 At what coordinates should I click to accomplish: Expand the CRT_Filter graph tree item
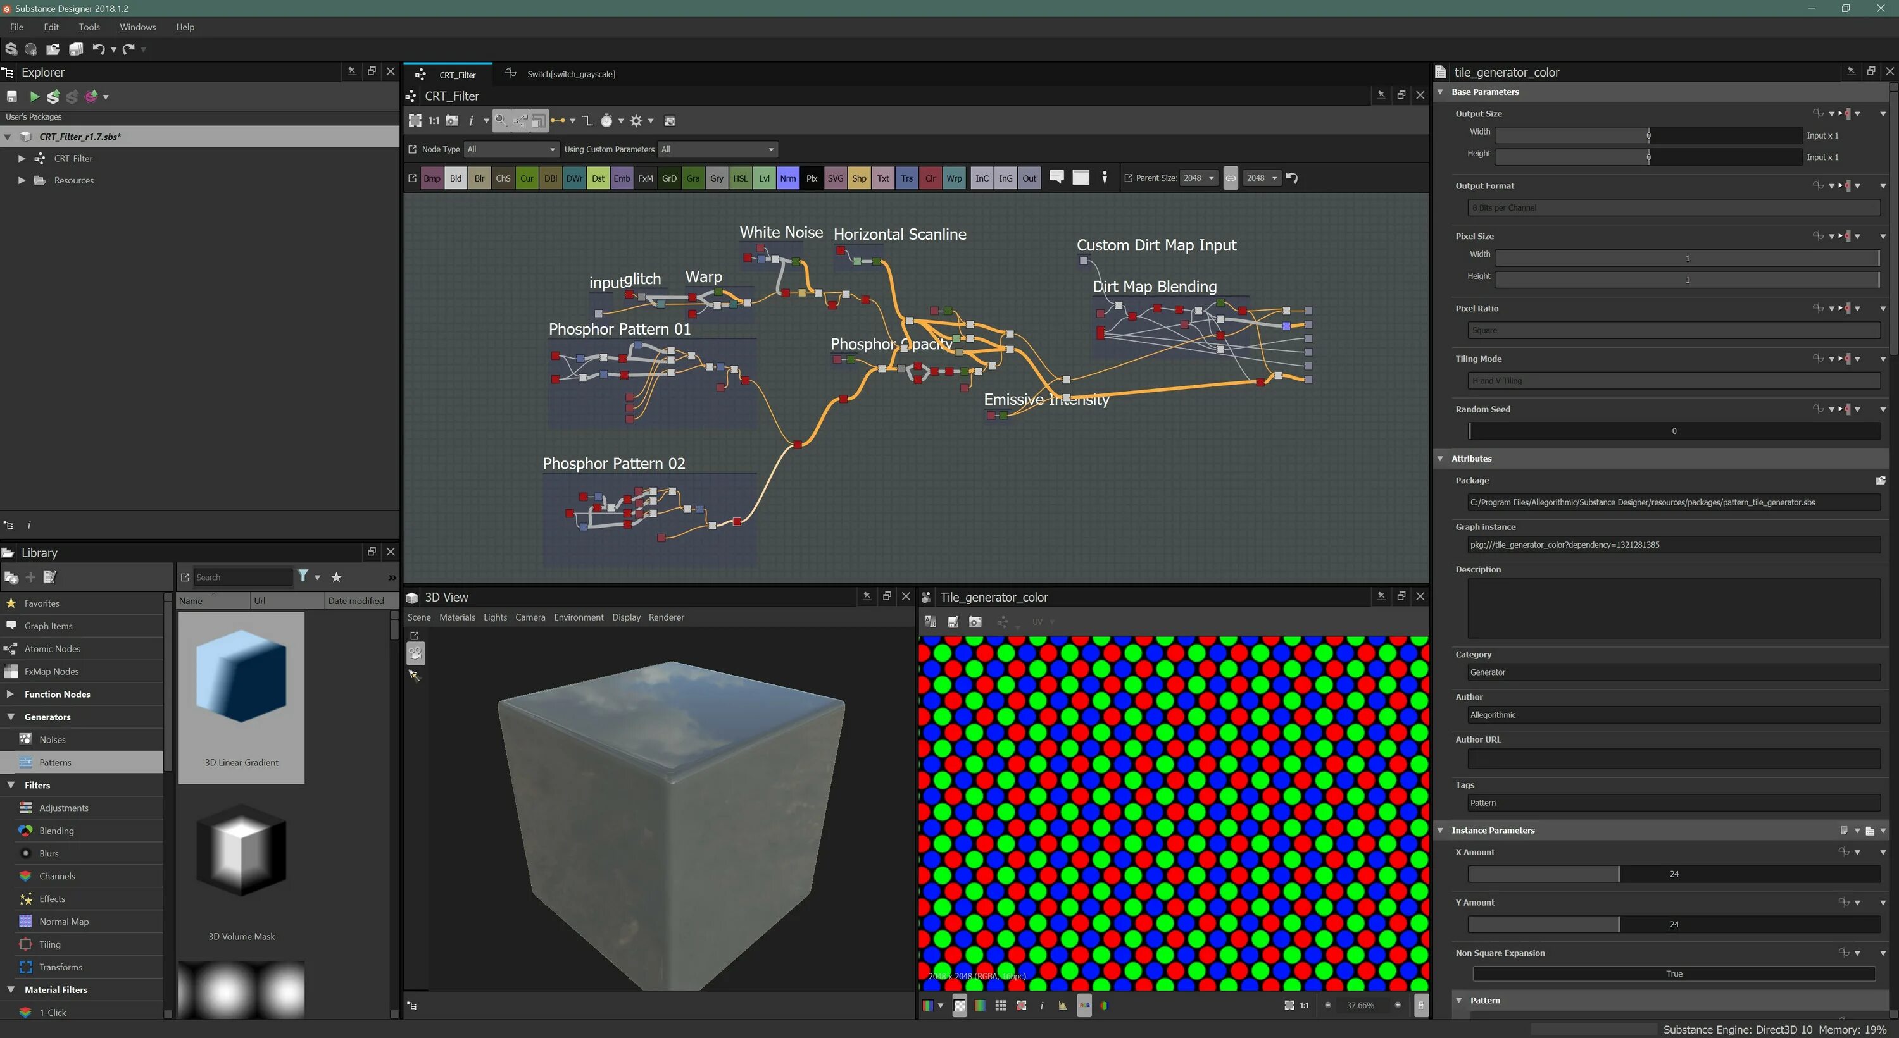[22, 158]
